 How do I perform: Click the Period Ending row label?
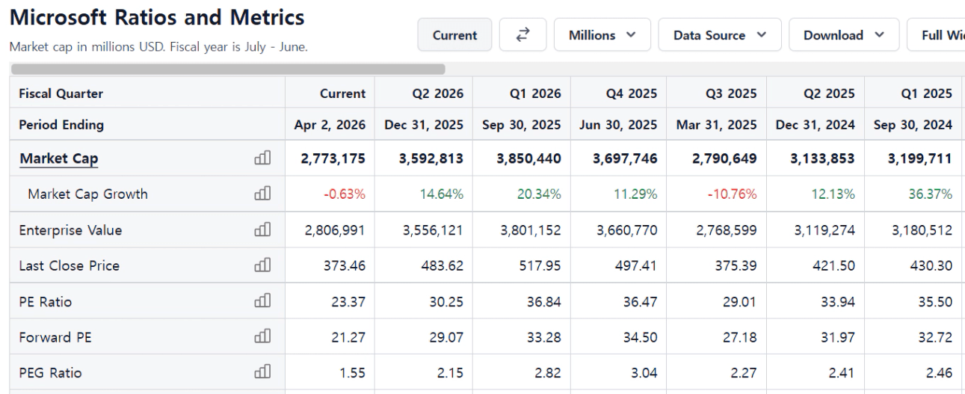coord(61,125)
